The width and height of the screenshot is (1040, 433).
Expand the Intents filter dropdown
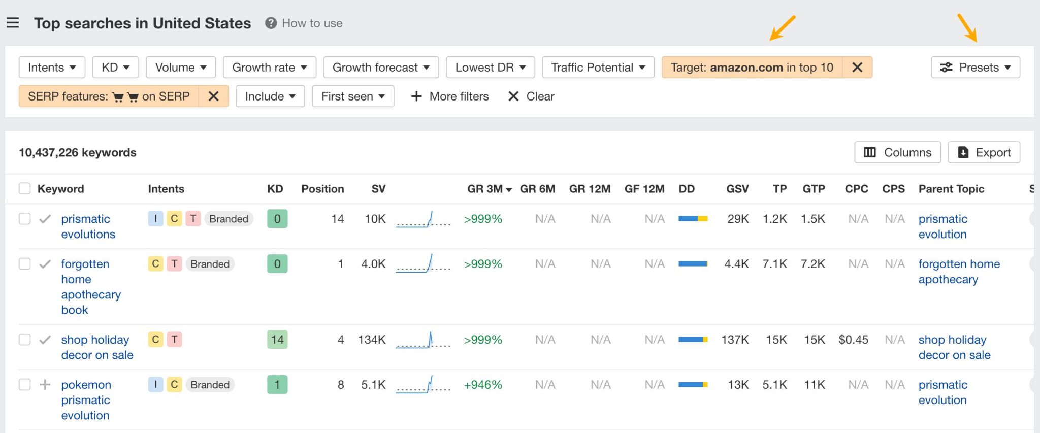click(x=52, y=68)
